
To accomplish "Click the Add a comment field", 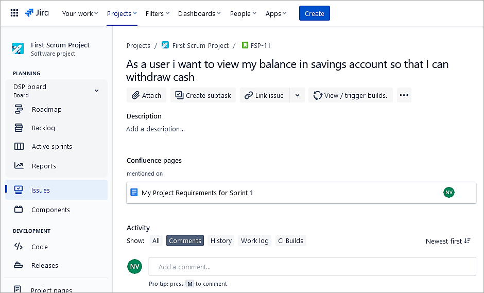I will click(x=312, y=267).
